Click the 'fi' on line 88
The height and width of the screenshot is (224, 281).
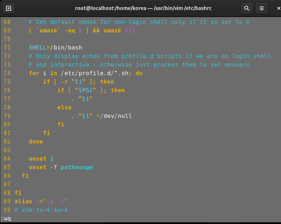(18, 193)
